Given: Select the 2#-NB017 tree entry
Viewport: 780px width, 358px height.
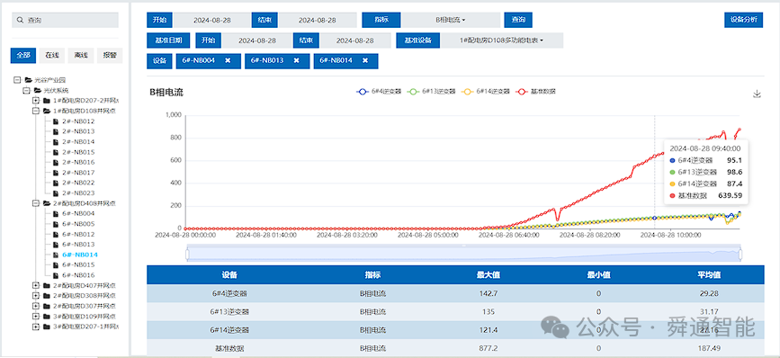Looking at the screenshot, I should 78,173.
